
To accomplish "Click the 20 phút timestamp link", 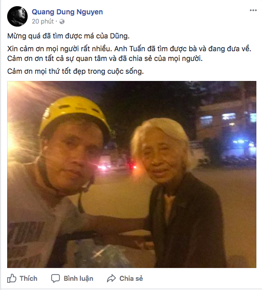I will [x=42, y=22].
